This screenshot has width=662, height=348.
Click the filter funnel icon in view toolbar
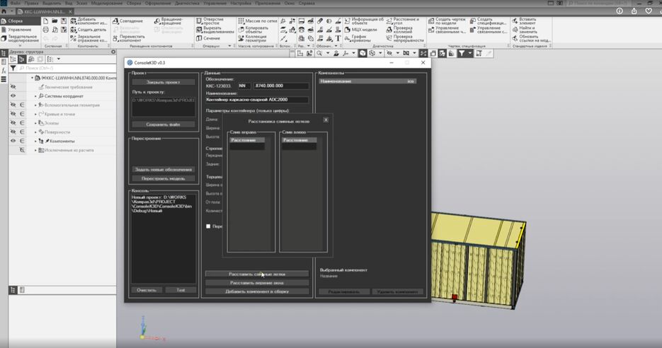point(462,54)
